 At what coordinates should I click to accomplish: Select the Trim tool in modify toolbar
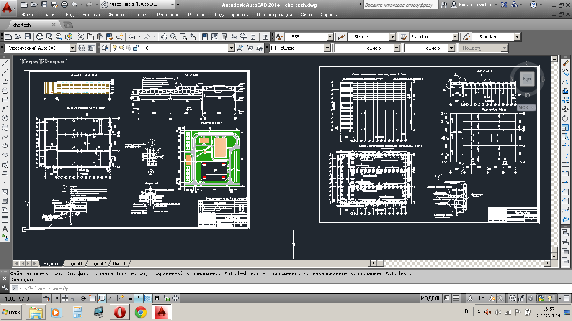566,146
